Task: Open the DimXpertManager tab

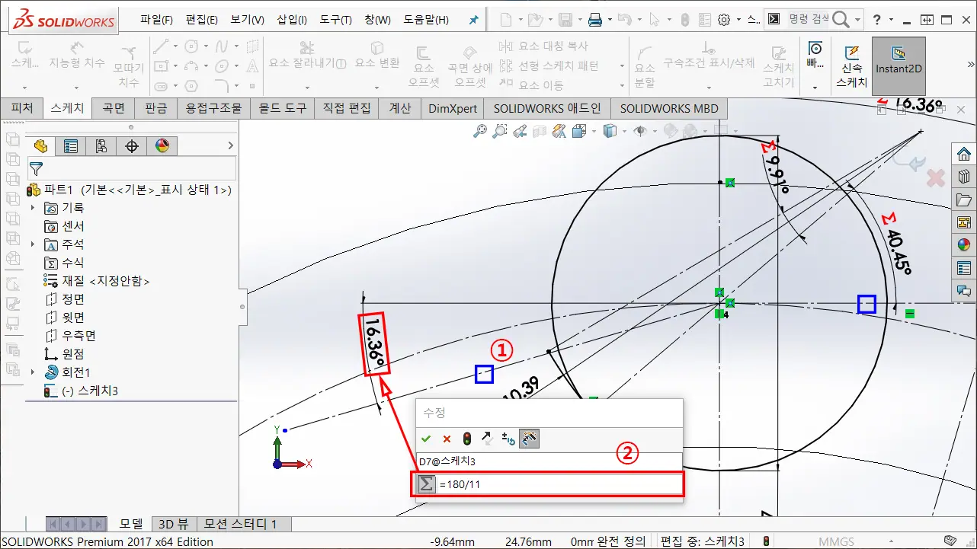Action: pos(132,145)
